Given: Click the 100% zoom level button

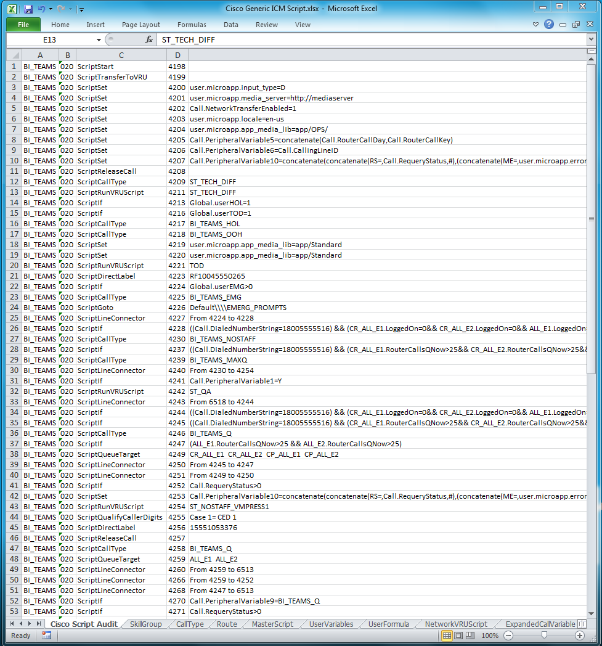Looking at the screenshot, I should tap(490, 636).
